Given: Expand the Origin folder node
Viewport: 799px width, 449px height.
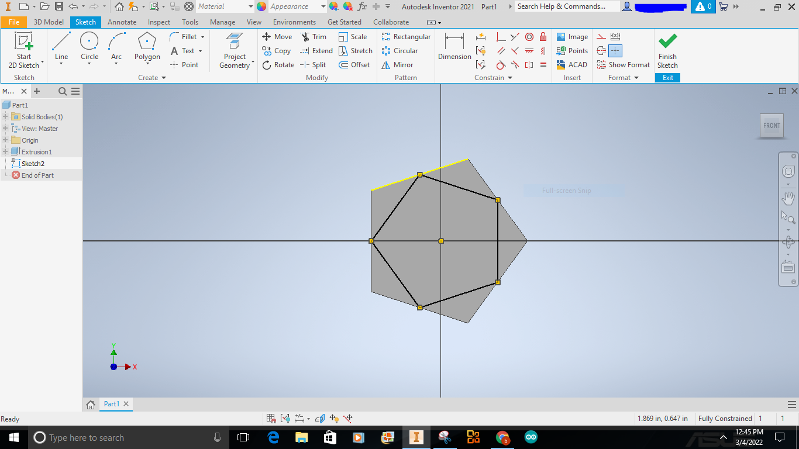Looking at the screenshot, I should [5, 140].
